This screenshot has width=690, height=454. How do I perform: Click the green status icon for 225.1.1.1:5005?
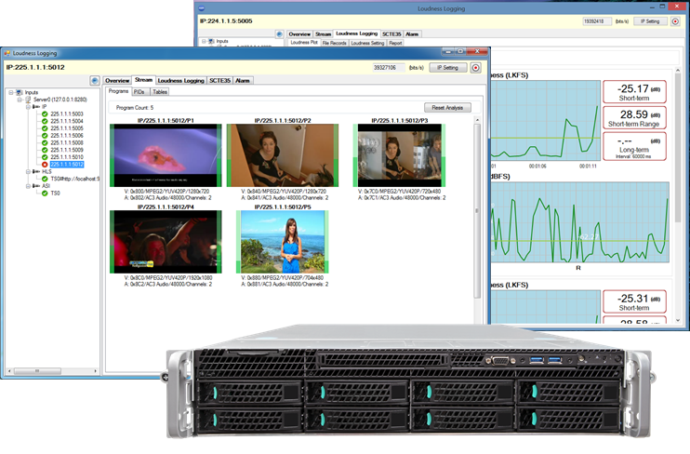(x=45, y=128)
